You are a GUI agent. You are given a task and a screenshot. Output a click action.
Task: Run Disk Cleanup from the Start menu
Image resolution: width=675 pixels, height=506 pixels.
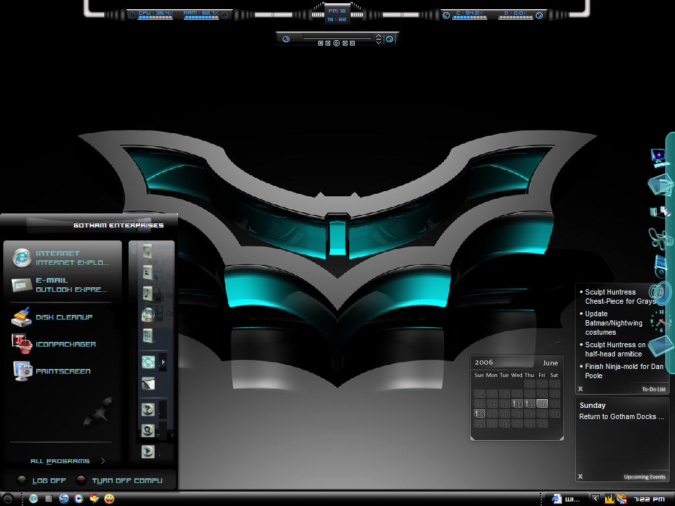[55, 318]
